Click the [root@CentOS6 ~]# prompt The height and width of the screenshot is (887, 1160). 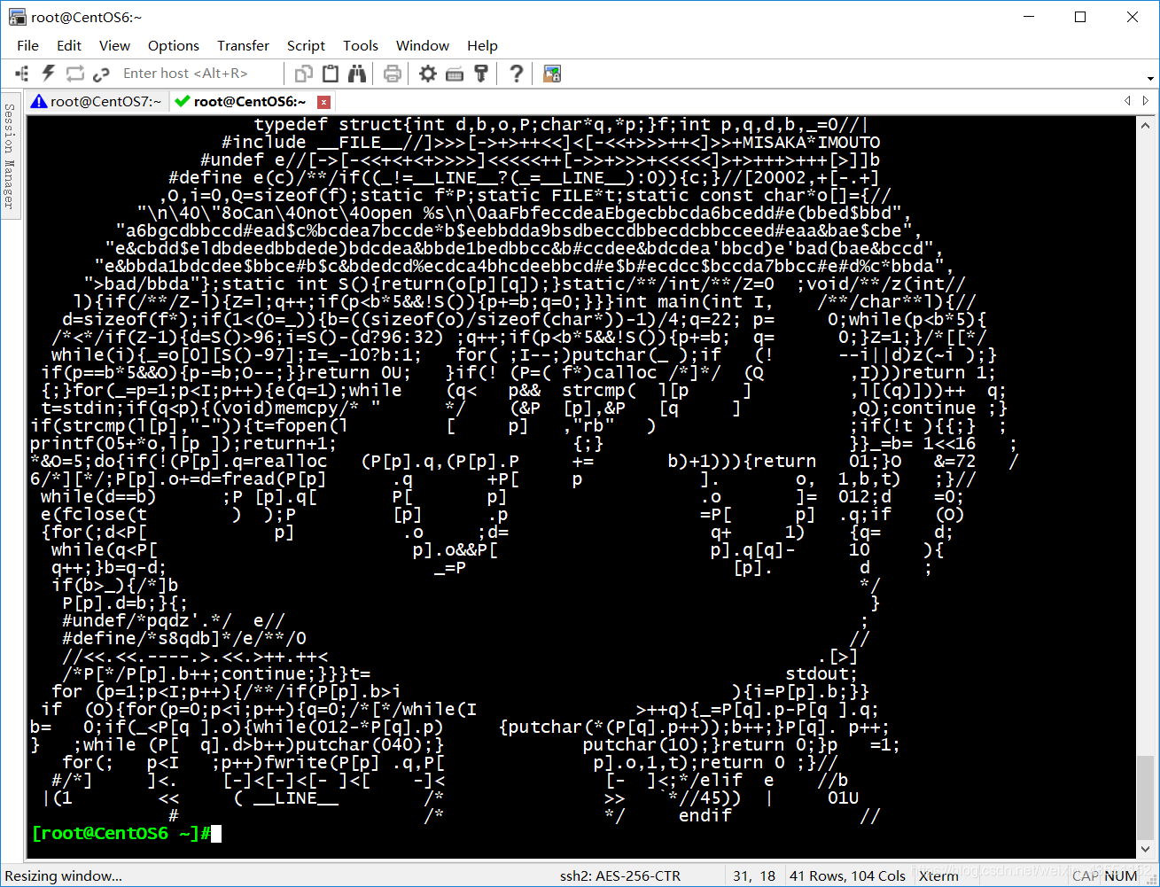click(x=121, y=833)
